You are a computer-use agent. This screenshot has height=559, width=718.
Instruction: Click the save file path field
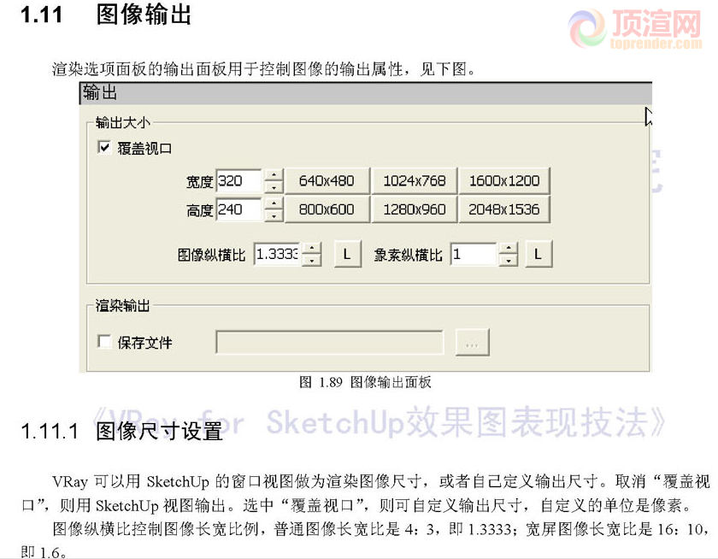(x=330, y=343)
